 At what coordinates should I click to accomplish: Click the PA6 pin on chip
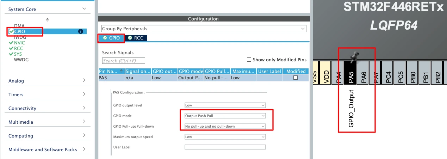pyautogui.click(x=363, y=73)
